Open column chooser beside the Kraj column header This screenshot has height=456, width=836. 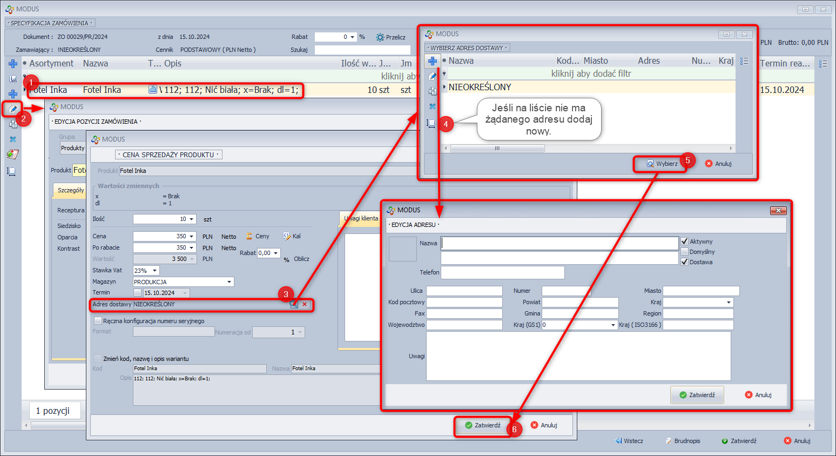(744, 61)
